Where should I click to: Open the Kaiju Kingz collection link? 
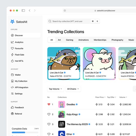(x=72, y=114)
